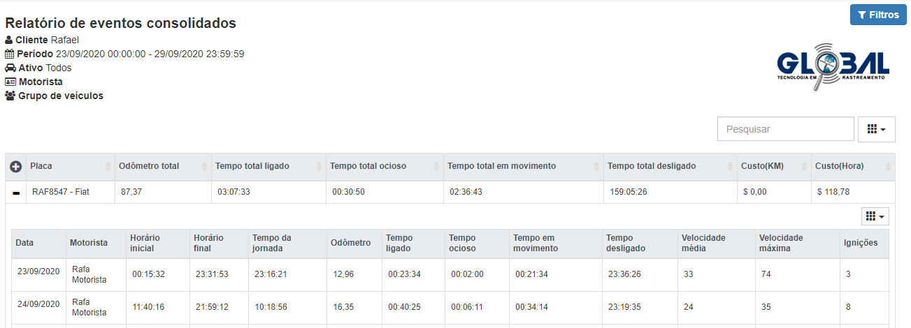Click the Global Rastreamento logo
This screenshot has height=328, width=911.
833,68
